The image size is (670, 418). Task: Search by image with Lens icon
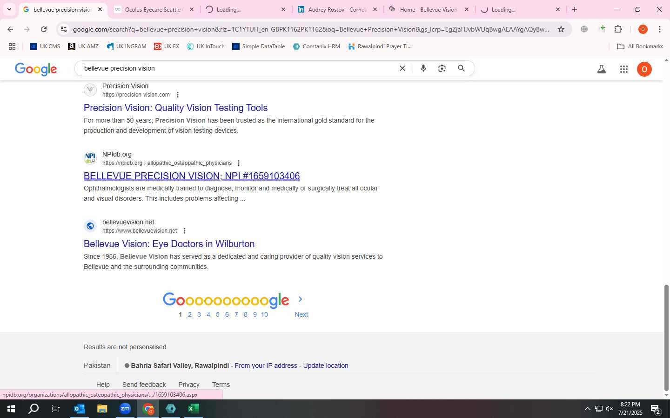pyautogui.click(x=442, y=68)
